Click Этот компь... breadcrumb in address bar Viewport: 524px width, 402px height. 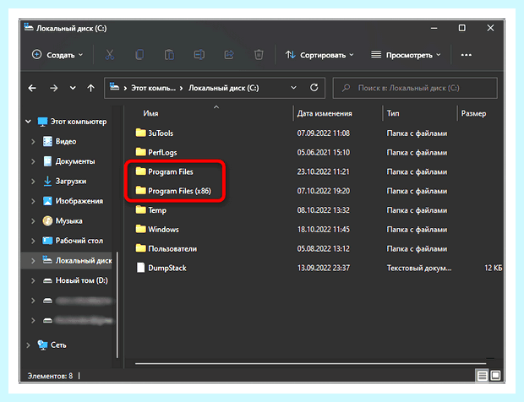(x=153, y=88)
